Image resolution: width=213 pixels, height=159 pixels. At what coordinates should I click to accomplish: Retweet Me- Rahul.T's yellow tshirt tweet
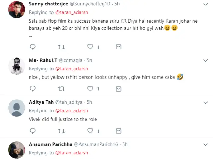coord(61,89)
